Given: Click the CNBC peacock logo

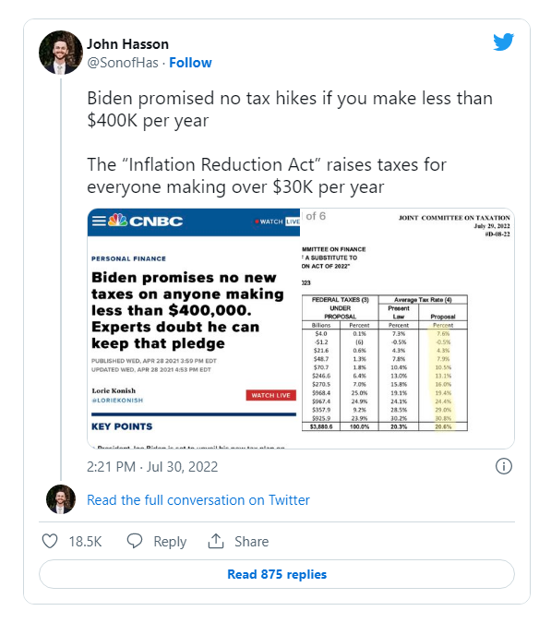Looking at the screenshot, I should [117, 221].
